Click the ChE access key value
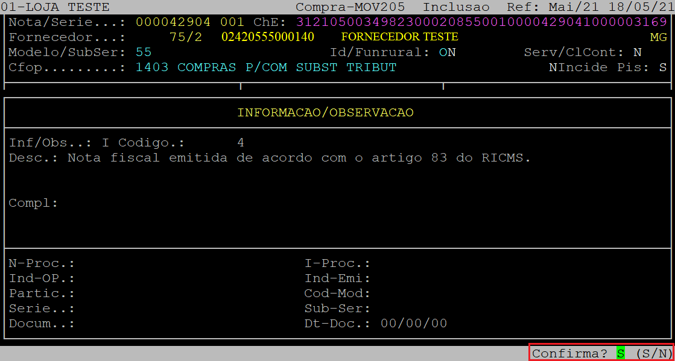Image resolution: width=675 pixels, height=361 pixels. tap(482, 22)
